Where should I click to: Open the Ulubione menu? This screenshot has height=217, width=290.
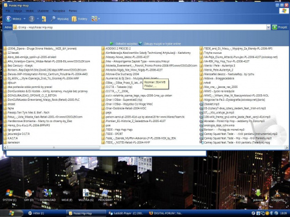(43, 11)
